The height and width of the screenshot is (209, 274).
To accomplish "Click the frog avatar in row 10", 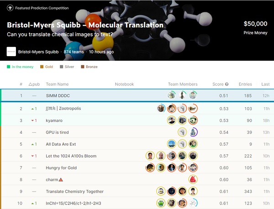I will [x=161, y=203].
